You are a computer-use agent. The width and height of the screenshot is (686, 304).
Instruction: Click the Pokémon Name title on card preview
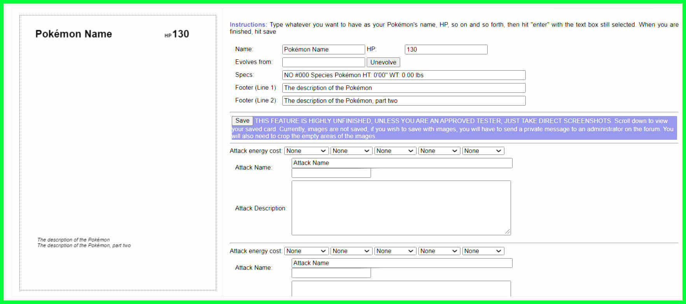click(x=73, y=34)
